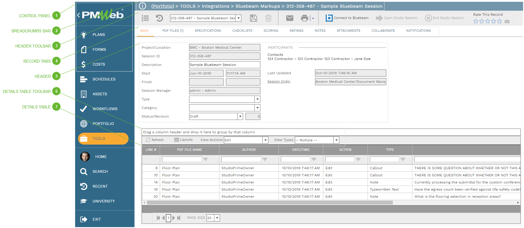Click End Studio Session button
Screen dimensions: 524x228
[444, 18]
